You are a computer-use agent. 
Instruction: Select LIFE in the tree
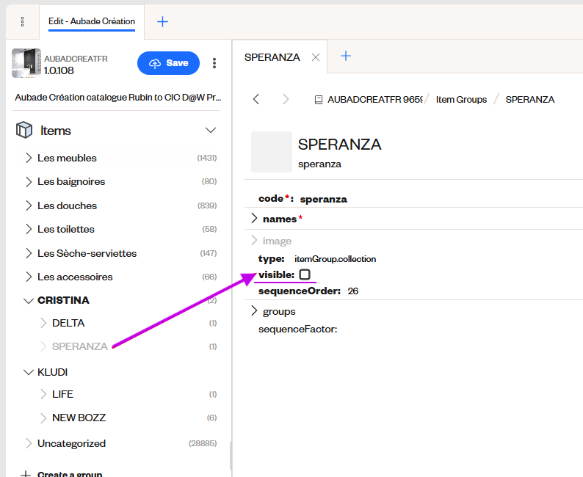pyautogui.click(x=62, y=394)
